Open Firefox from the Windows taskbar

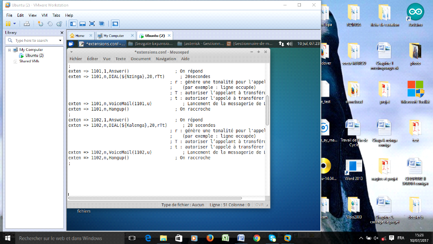point(209,238)
